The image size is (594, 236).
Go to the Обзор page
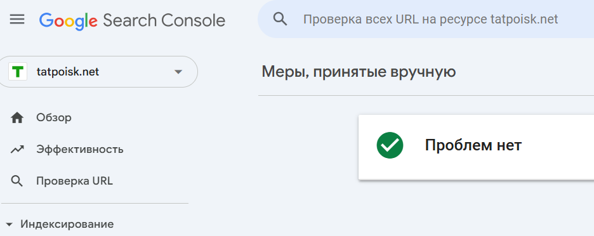pyautogui.click(x=54, y=118)
